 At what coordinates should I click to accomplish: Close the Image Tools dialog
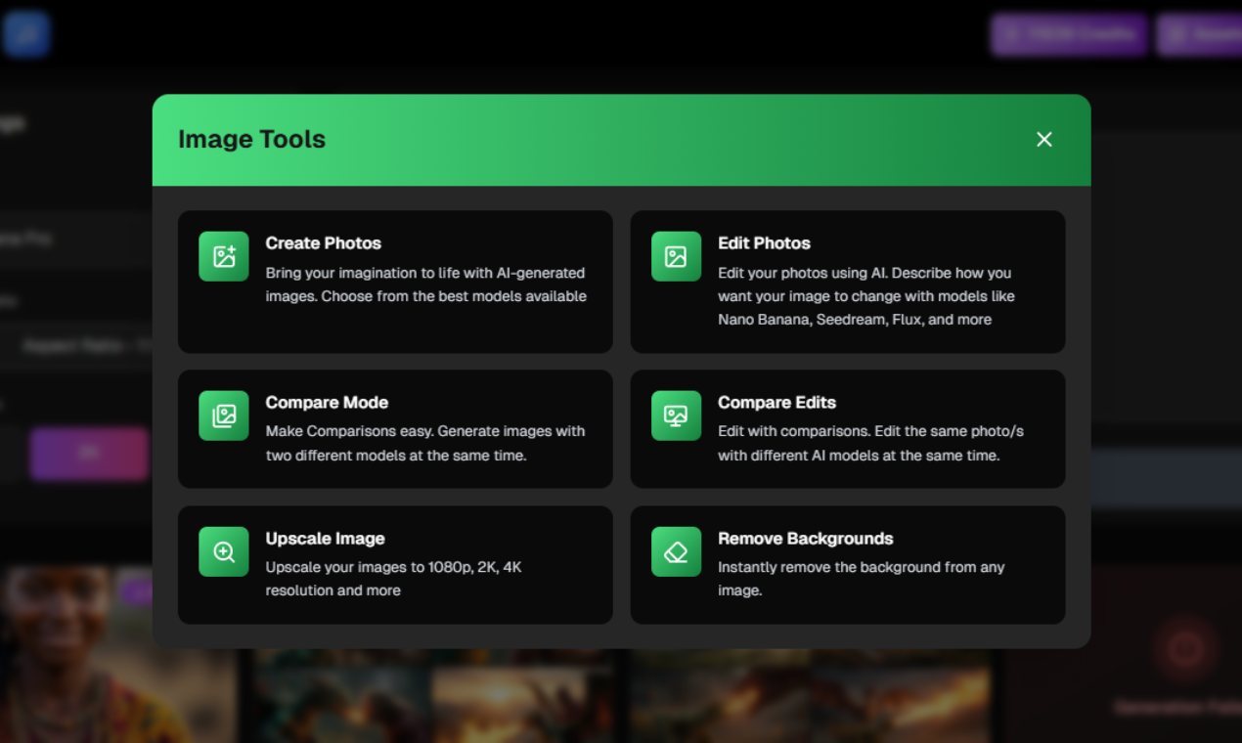[x=1043, y=139]
